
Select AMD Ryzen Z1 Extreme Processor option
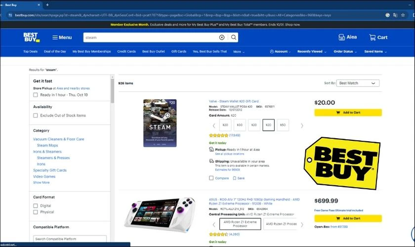[x=240, y=224]
